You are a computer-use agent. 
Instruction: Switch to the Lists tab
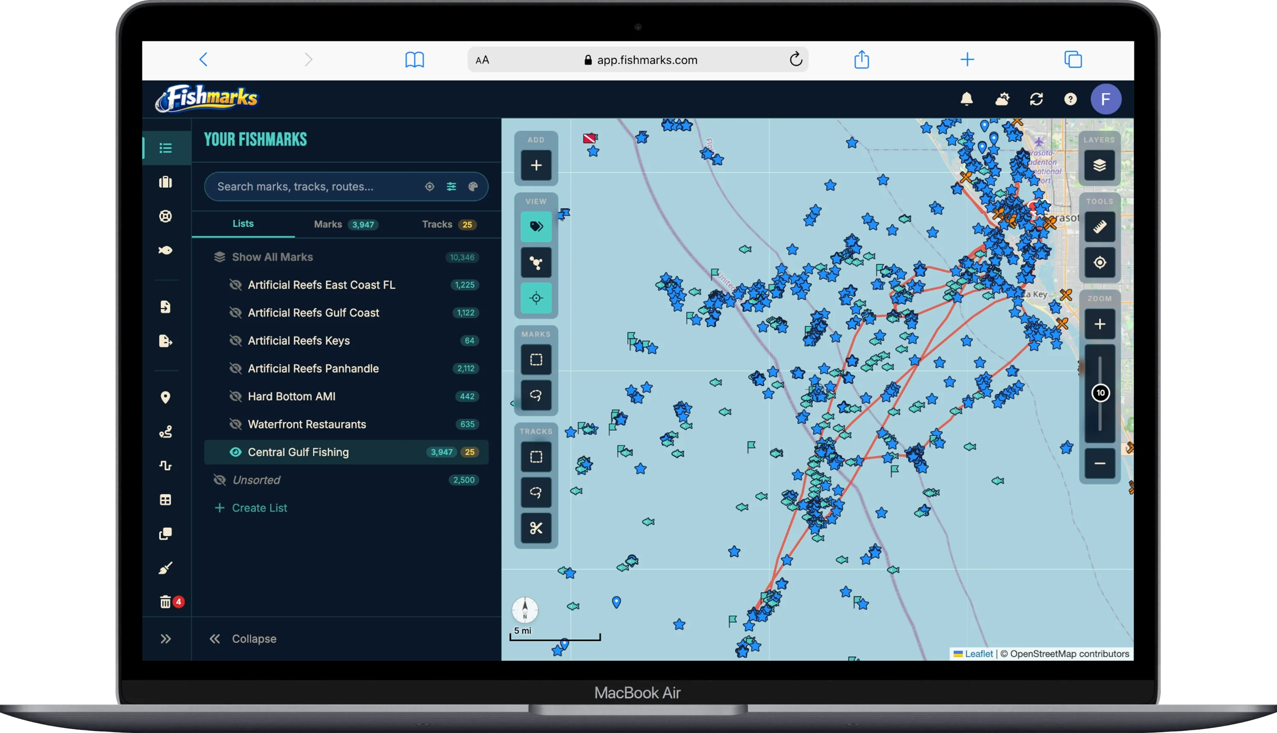click(243, 224)
